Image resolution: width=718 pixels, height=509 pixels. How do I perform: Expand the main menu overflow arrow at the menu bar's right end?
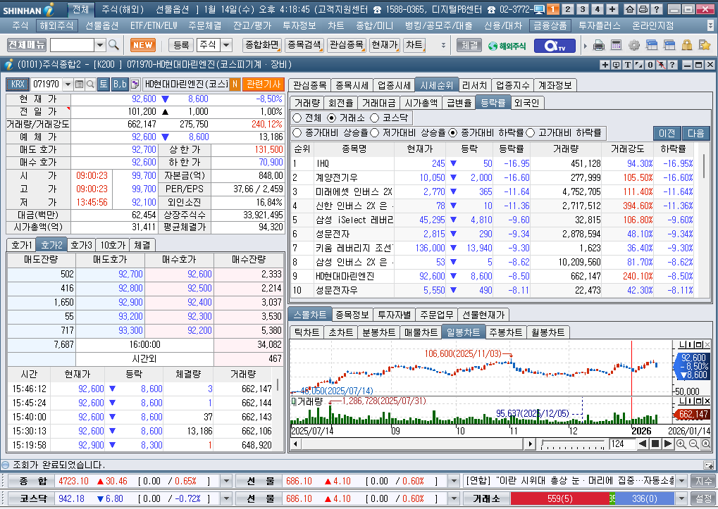(710, 25)
